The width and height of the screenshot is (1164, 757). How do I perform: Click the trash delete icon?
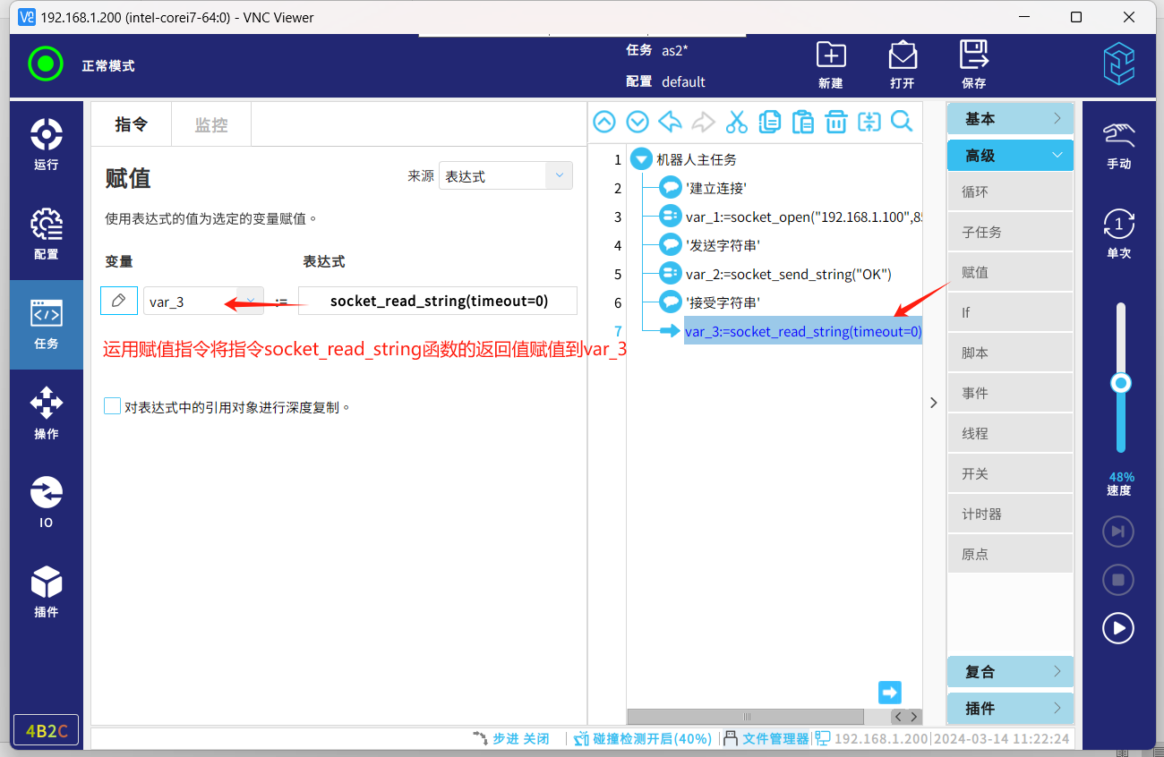click(835, 122)
